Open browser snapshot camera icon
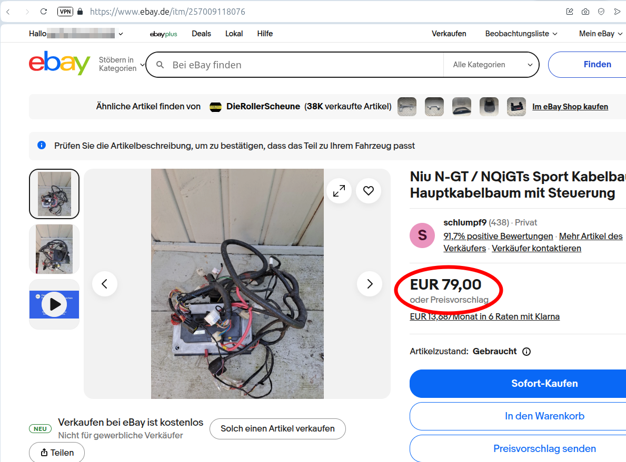This screenshot has height=462, width=626. click(x=585, y=12)
